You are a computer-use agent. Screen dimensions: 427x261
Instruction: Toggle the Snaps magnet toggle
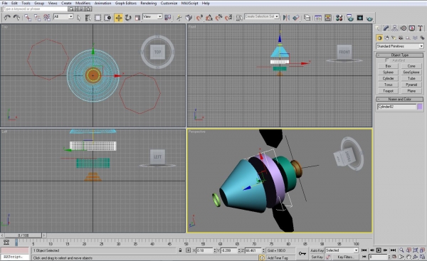pyautogui.click(x=199, y=18)
